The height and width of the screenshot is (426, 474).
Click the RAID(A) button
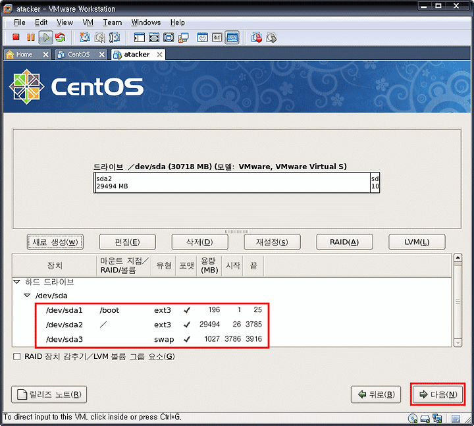tap(344, 242)
